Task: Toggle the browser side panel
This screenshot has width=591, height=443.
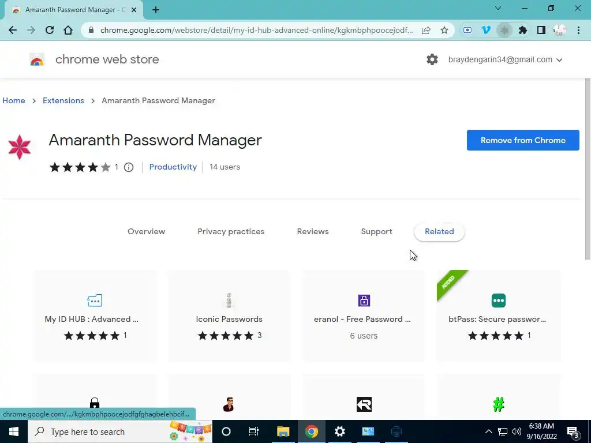Action: 541,30
